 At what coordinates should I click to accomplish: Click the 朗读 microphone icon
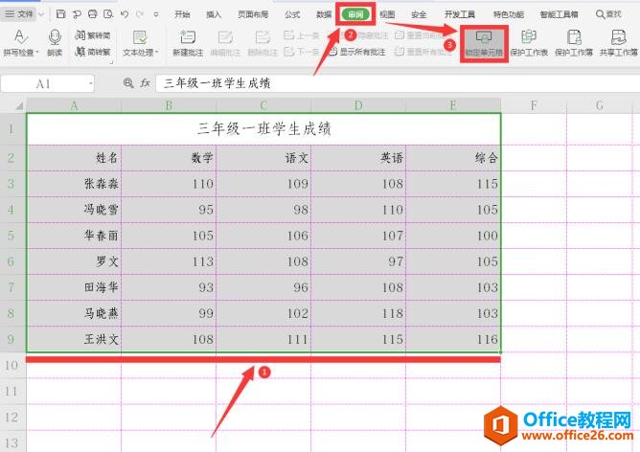coord(55,37)
